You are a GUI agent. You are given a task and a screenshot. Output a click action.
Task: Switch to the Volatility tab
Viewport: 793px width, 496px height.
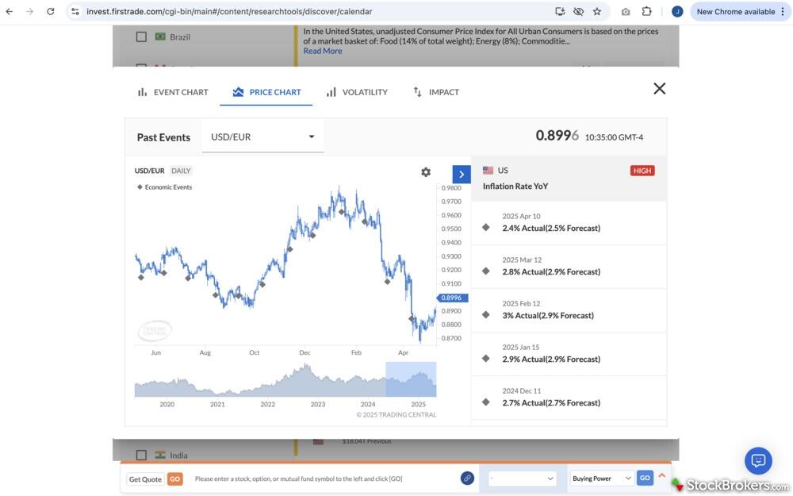click(x=357, y=92)
